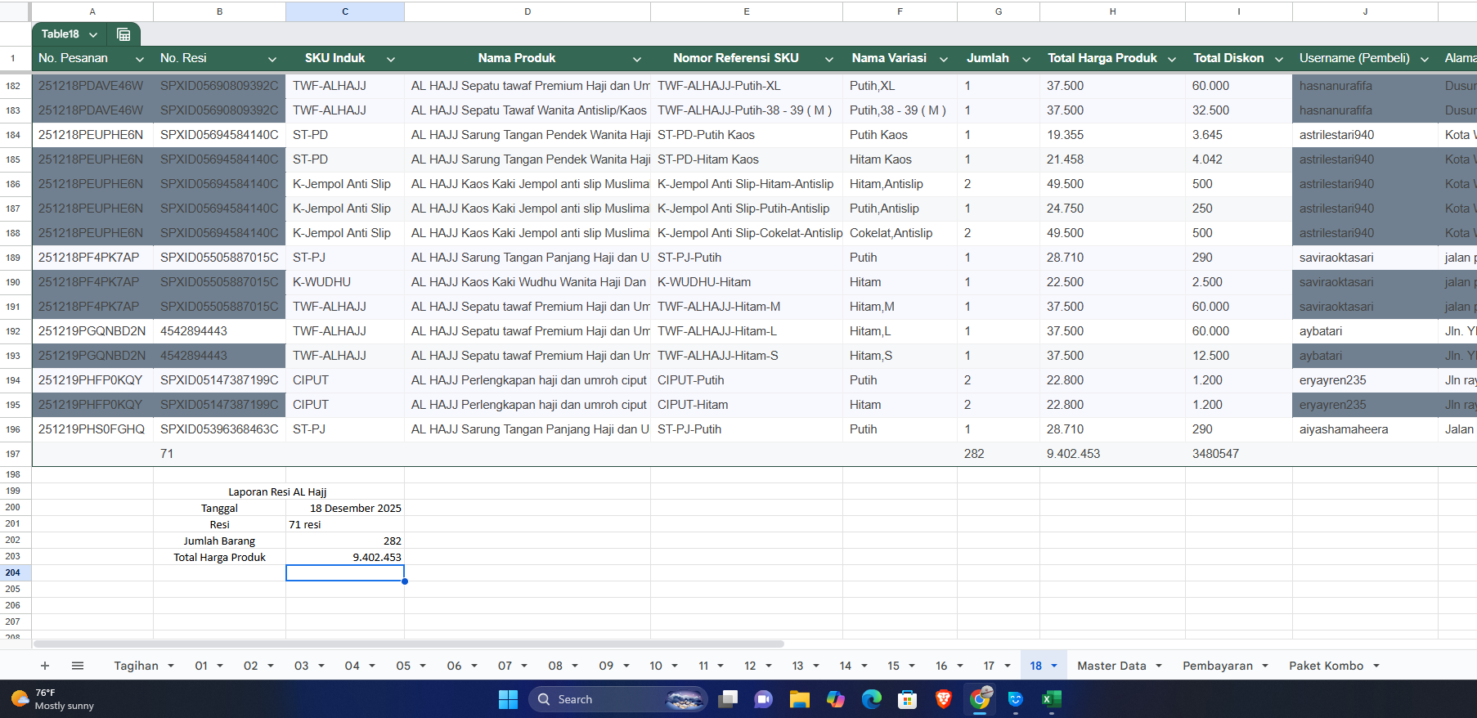The height and width of the screenshot is (718, 1477).
Task: Select the cell K-WUDHU-Hitam
Action: 747,282
